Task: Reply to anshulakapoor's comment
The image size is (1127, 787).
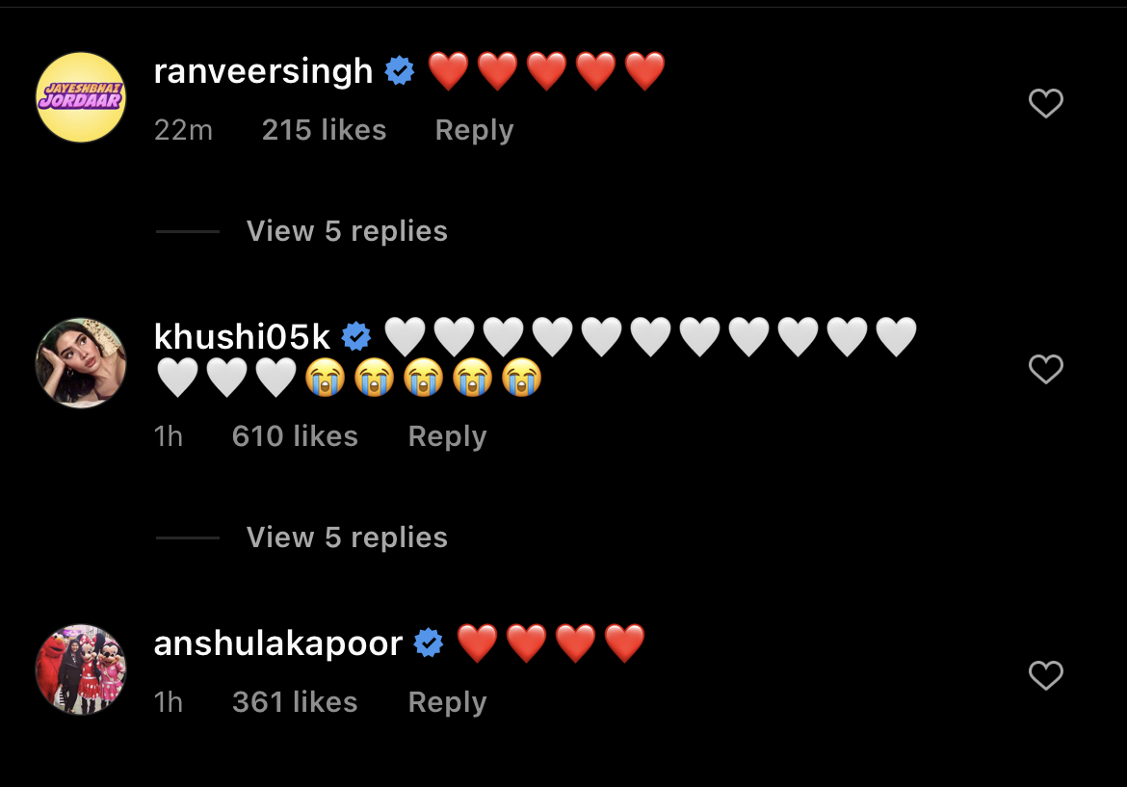Action: click(447, 702)
